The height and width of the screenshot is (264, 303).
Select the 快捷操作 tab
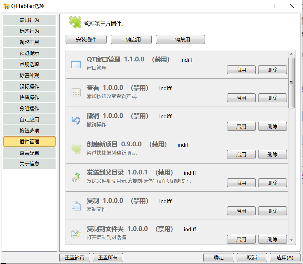point(30,97)
